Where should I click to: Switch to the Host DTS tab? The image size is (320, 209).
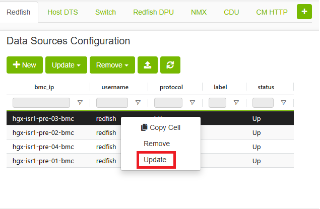pos(62,12)
